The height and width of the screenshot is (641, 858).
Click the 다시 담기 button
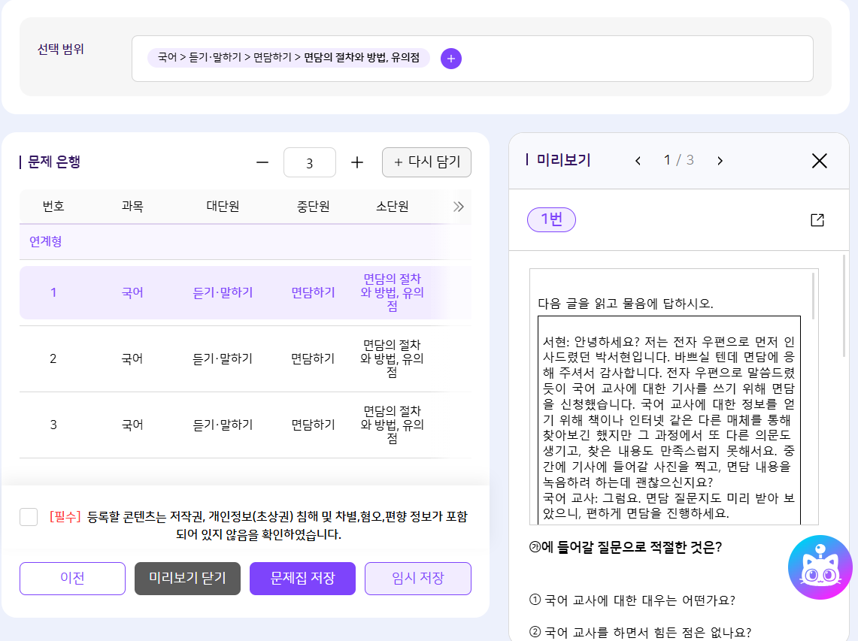pos(426,162)
